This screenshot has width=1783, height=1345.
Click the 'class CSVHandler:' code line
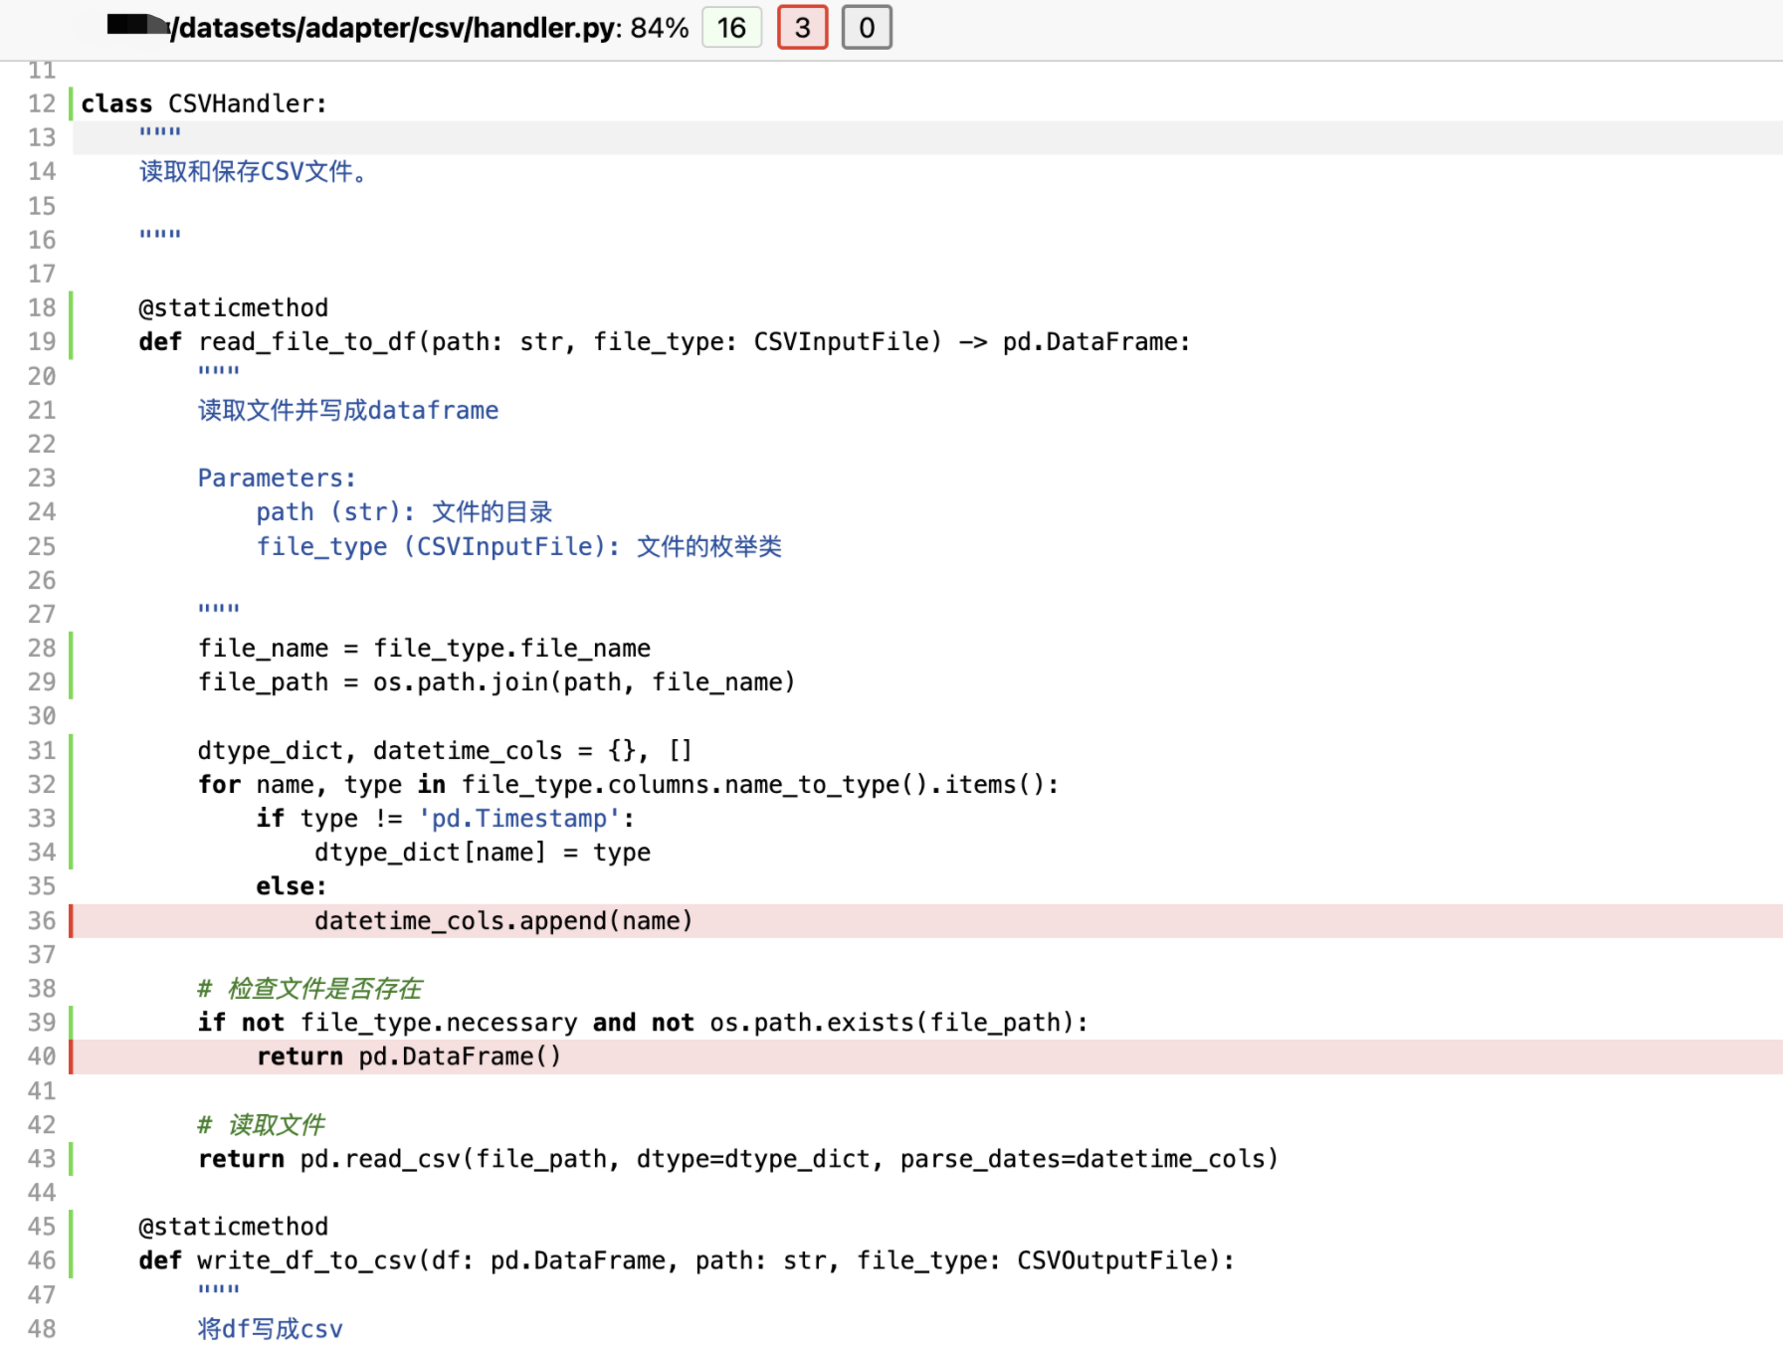[204, 103]
